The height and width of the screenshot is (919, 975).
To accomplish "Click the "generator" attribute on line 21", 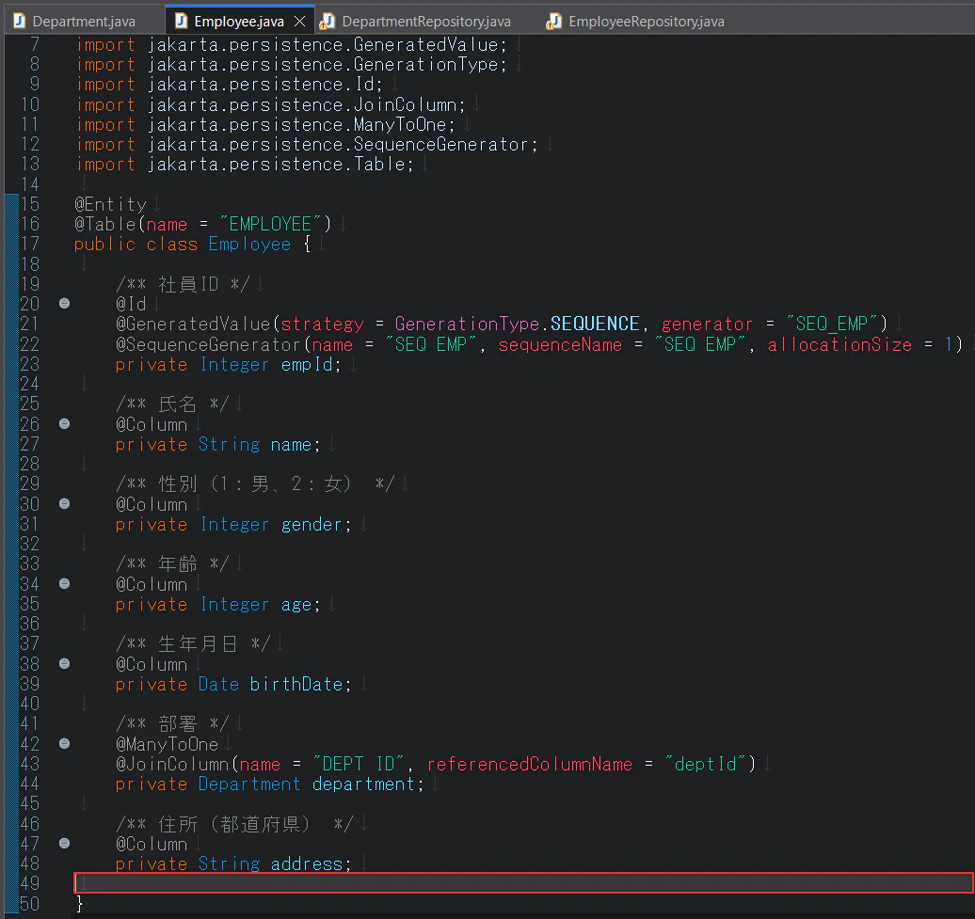I will [707, 324].
